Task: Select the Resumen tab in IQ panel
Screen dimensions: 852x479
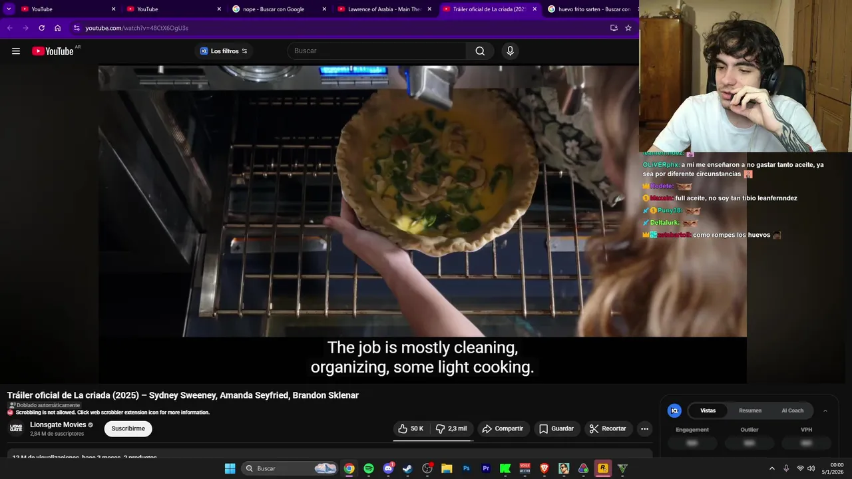Action: pos(750,410)
